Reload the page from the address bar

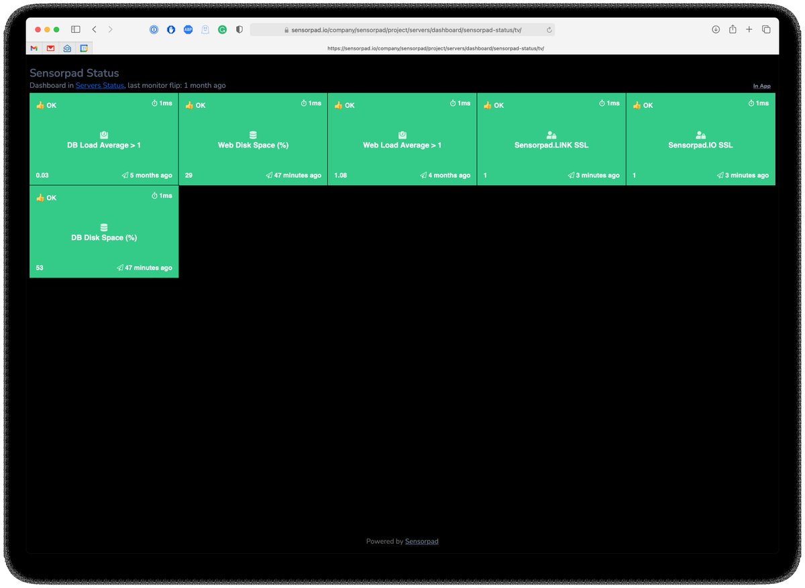[549, 30]
